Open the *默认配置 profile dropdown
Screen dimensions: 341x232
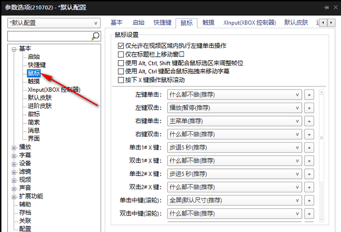tap(54, 23)
